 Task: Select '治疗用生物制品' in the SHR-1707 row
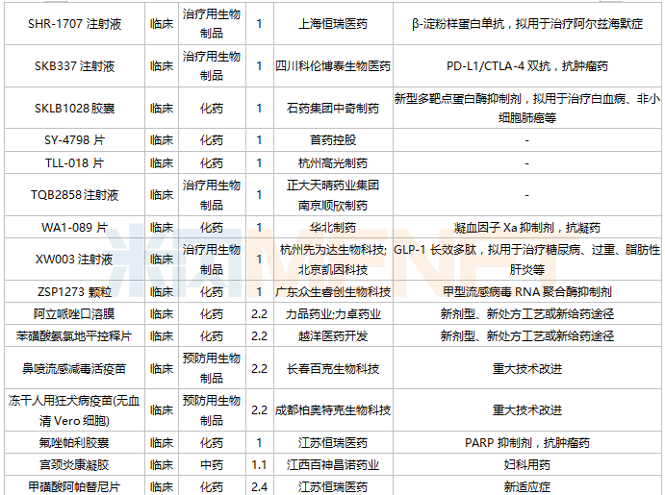(212, 24)
